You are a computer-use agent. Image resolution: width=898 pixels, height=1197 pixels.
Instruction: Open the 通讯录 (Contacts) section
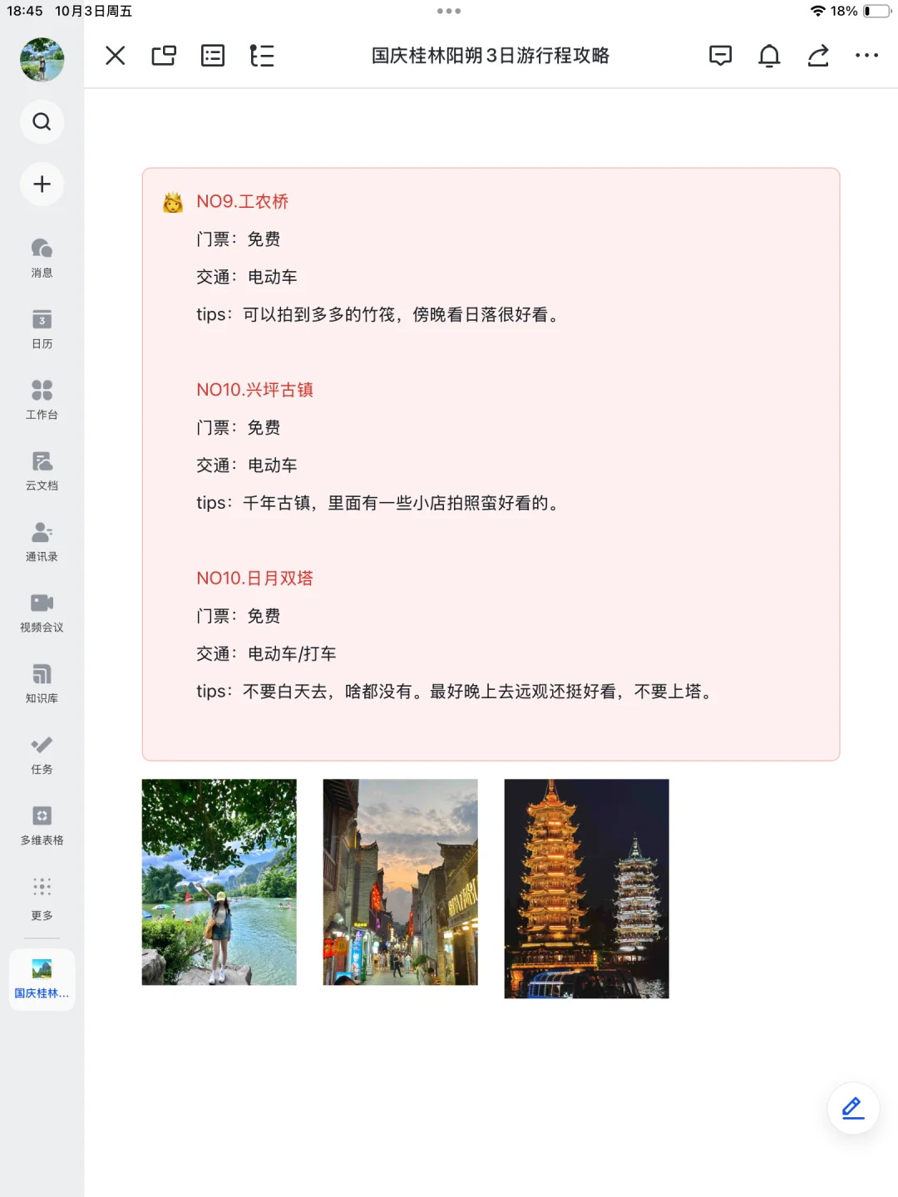pos(42,539)
